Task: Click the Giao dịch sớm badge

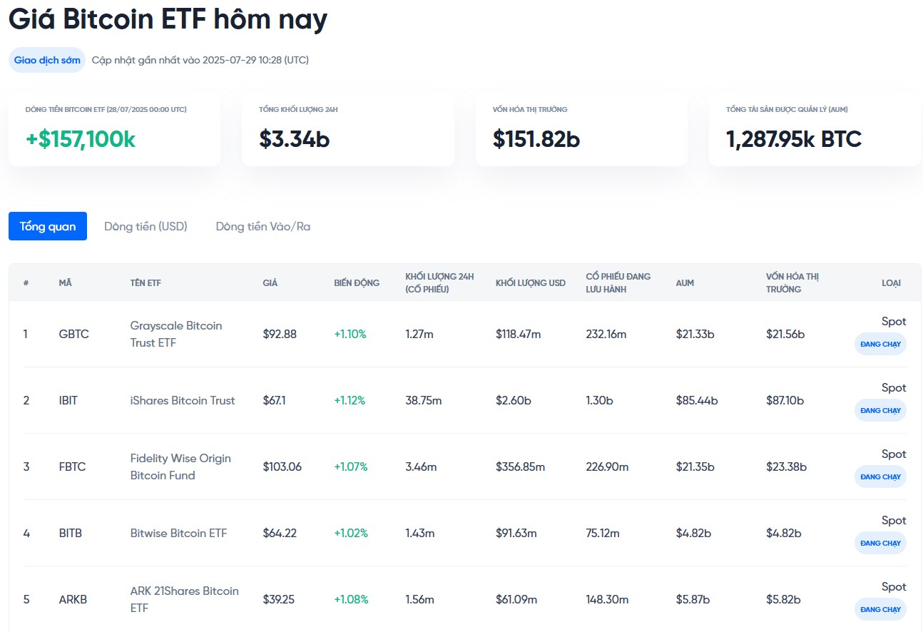Action: [47, 60]
